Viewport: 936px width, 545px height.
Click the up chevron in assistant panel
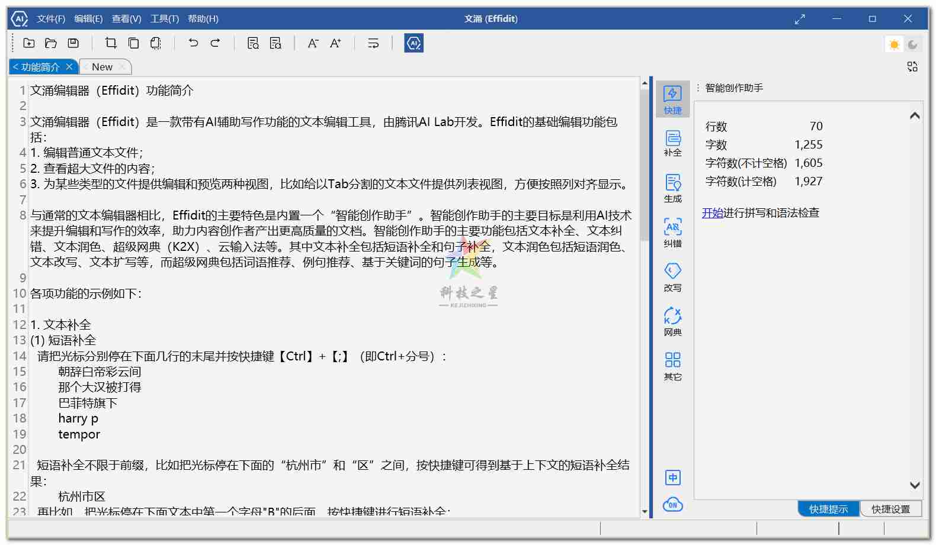pyautogui.click(x=915, y=115)
